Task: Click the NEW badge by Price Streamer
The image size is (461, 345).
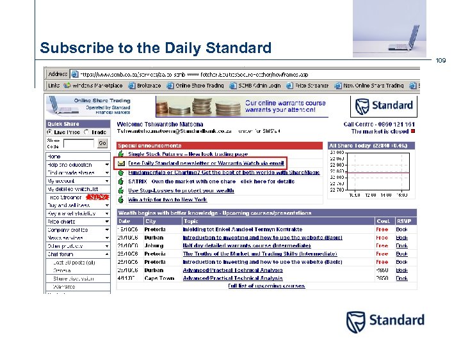Action: click(x=97, y=197)
